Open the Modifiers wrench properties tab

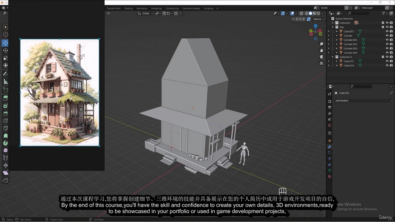pyautogui.click(x=329, y=147)
